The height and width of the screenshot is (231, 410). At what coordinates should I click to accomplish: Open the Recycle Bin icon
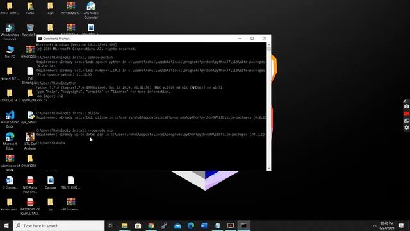[30, 30]
